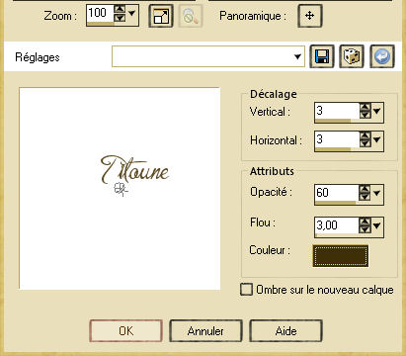The image size is (406, 356).
Task: Open the Couleur shadow color swatch
Action: [341, 255]
